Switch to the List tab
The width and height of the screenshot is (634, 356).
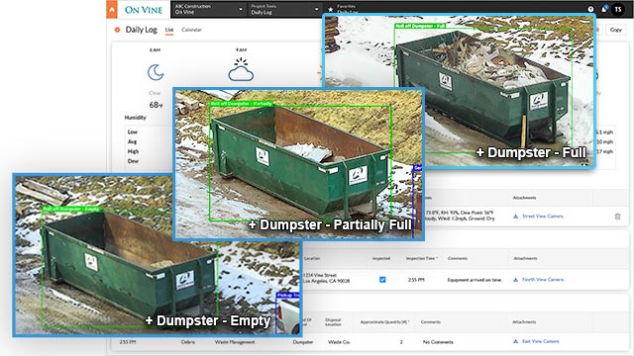pos(169,30)
